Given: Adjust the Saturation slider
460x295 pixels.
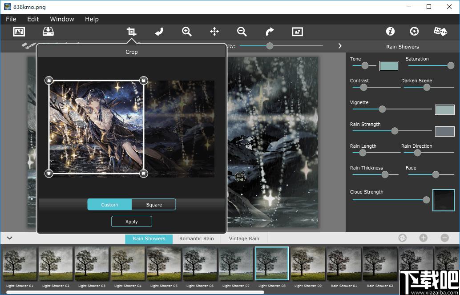Looking at the screenshot, I should pos(431,65).
